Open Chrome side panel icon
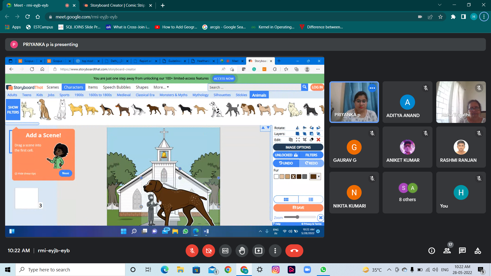 (x=463, y=17)
